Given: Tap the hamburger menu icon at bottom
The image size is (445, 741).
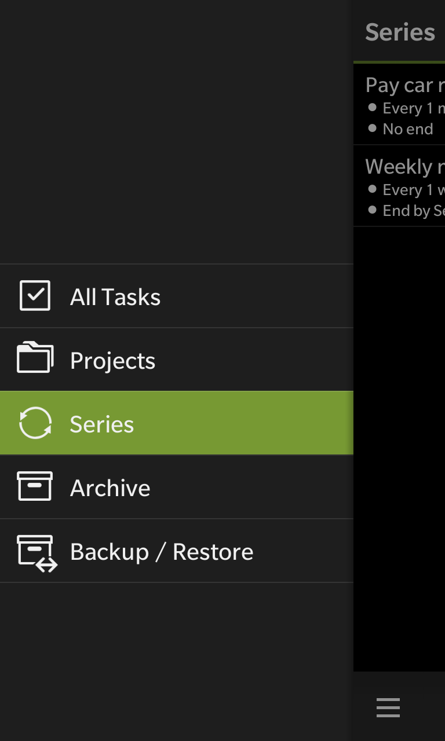Looking at the screenshot, I should point(388,707).
